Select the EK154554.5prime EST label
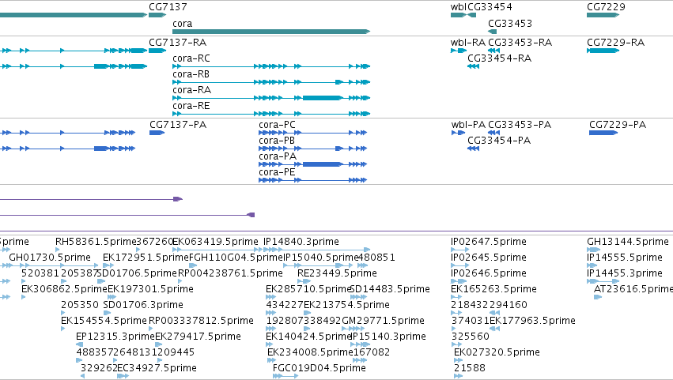The height and width of the screenshot is (380, 673). (x=104, y=321)
